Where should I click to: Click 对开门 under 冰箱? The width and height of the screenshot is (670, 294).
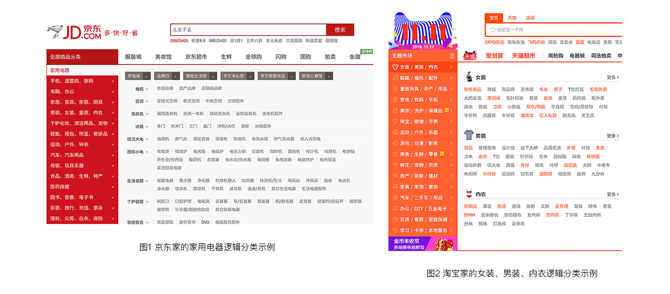(x=177, y=126)
